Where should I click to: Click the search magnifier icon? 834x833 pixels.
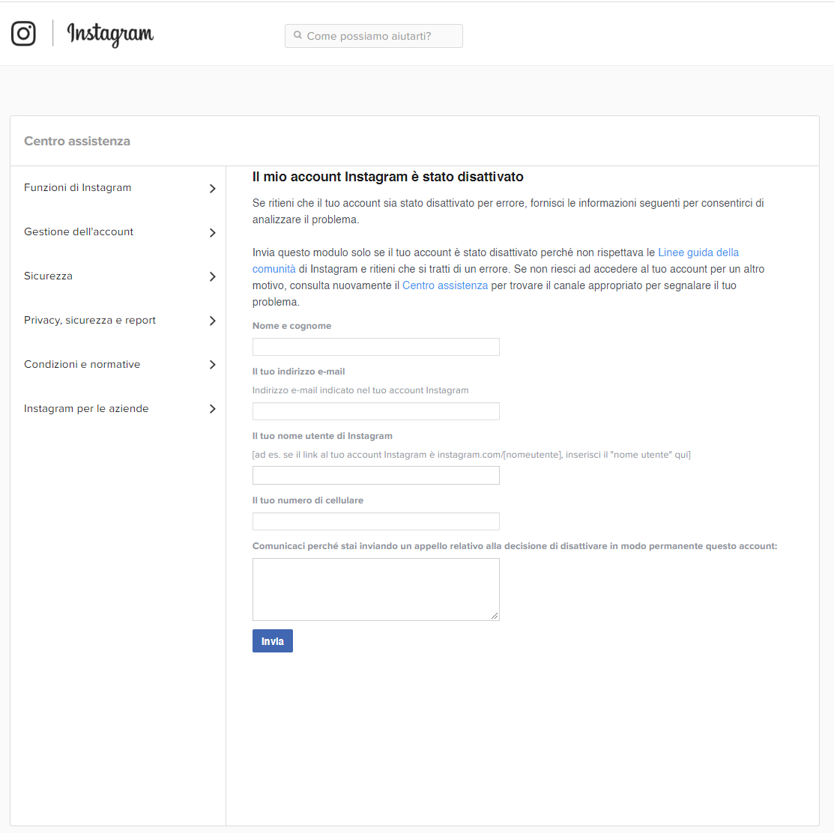pyautogui.click(x=297, y=35)
